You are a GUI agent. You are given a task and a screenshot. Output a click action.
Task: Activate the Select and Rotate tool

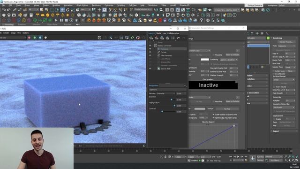(x=67, y=10)
